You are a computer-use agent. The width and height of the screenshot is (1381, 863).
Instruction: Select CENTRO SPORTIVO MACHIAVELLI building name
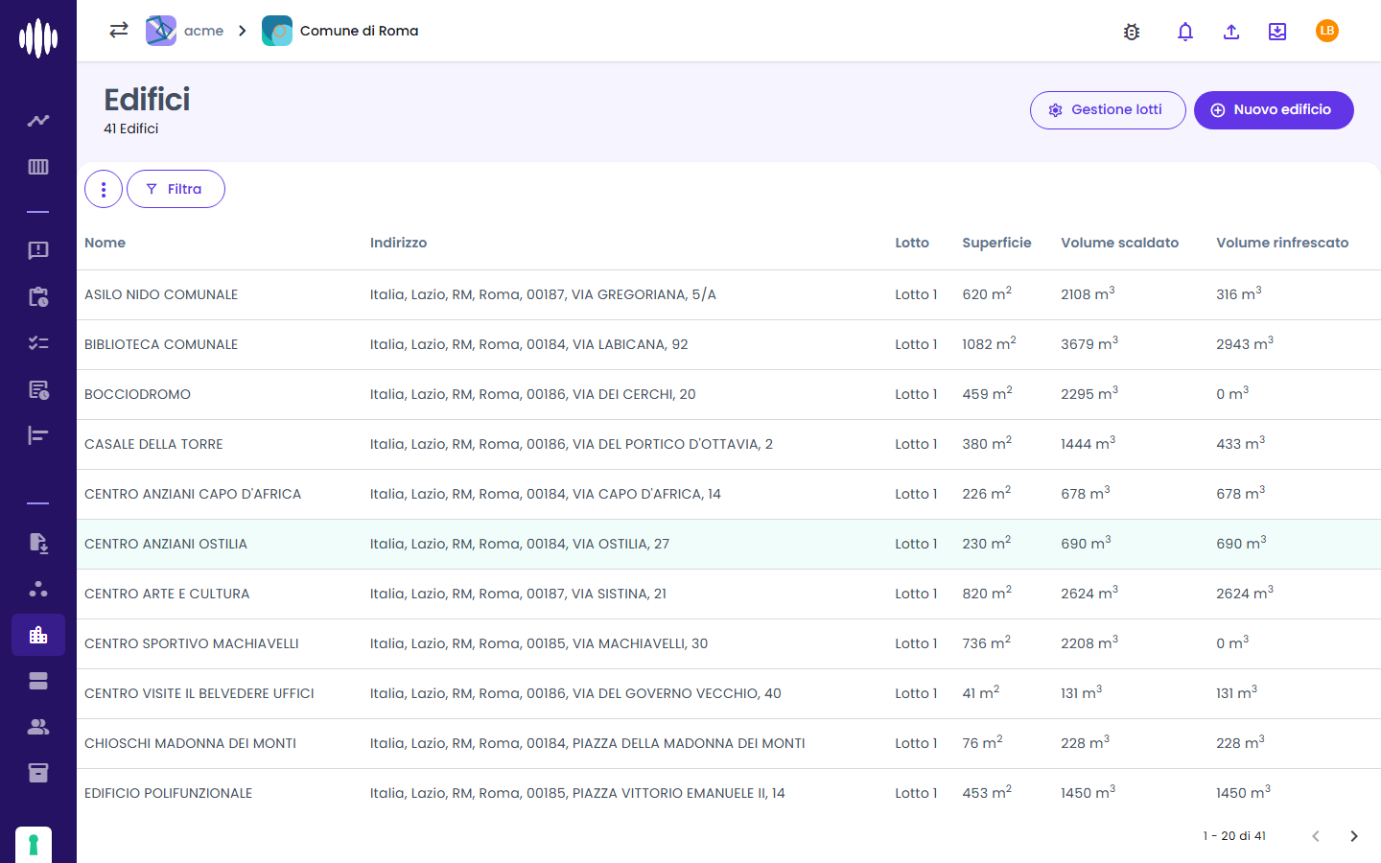tap(192, 643)
